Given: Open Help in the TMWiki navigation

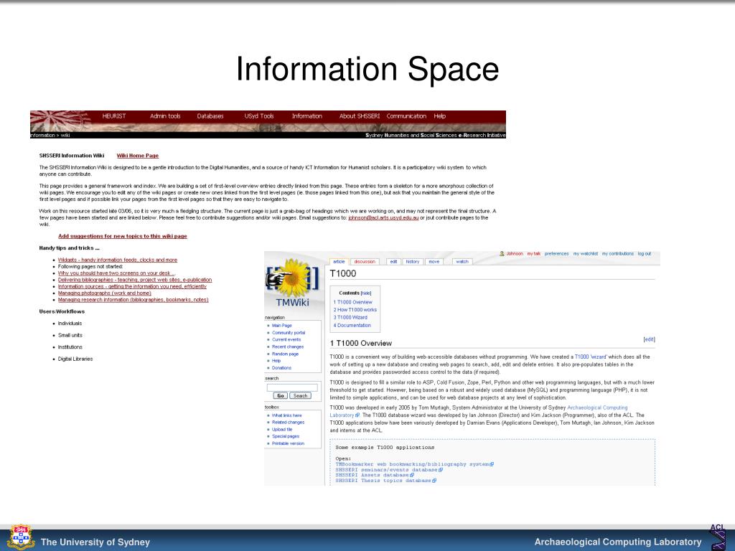Looking at the screenshot, I should [x=276, y=361].
